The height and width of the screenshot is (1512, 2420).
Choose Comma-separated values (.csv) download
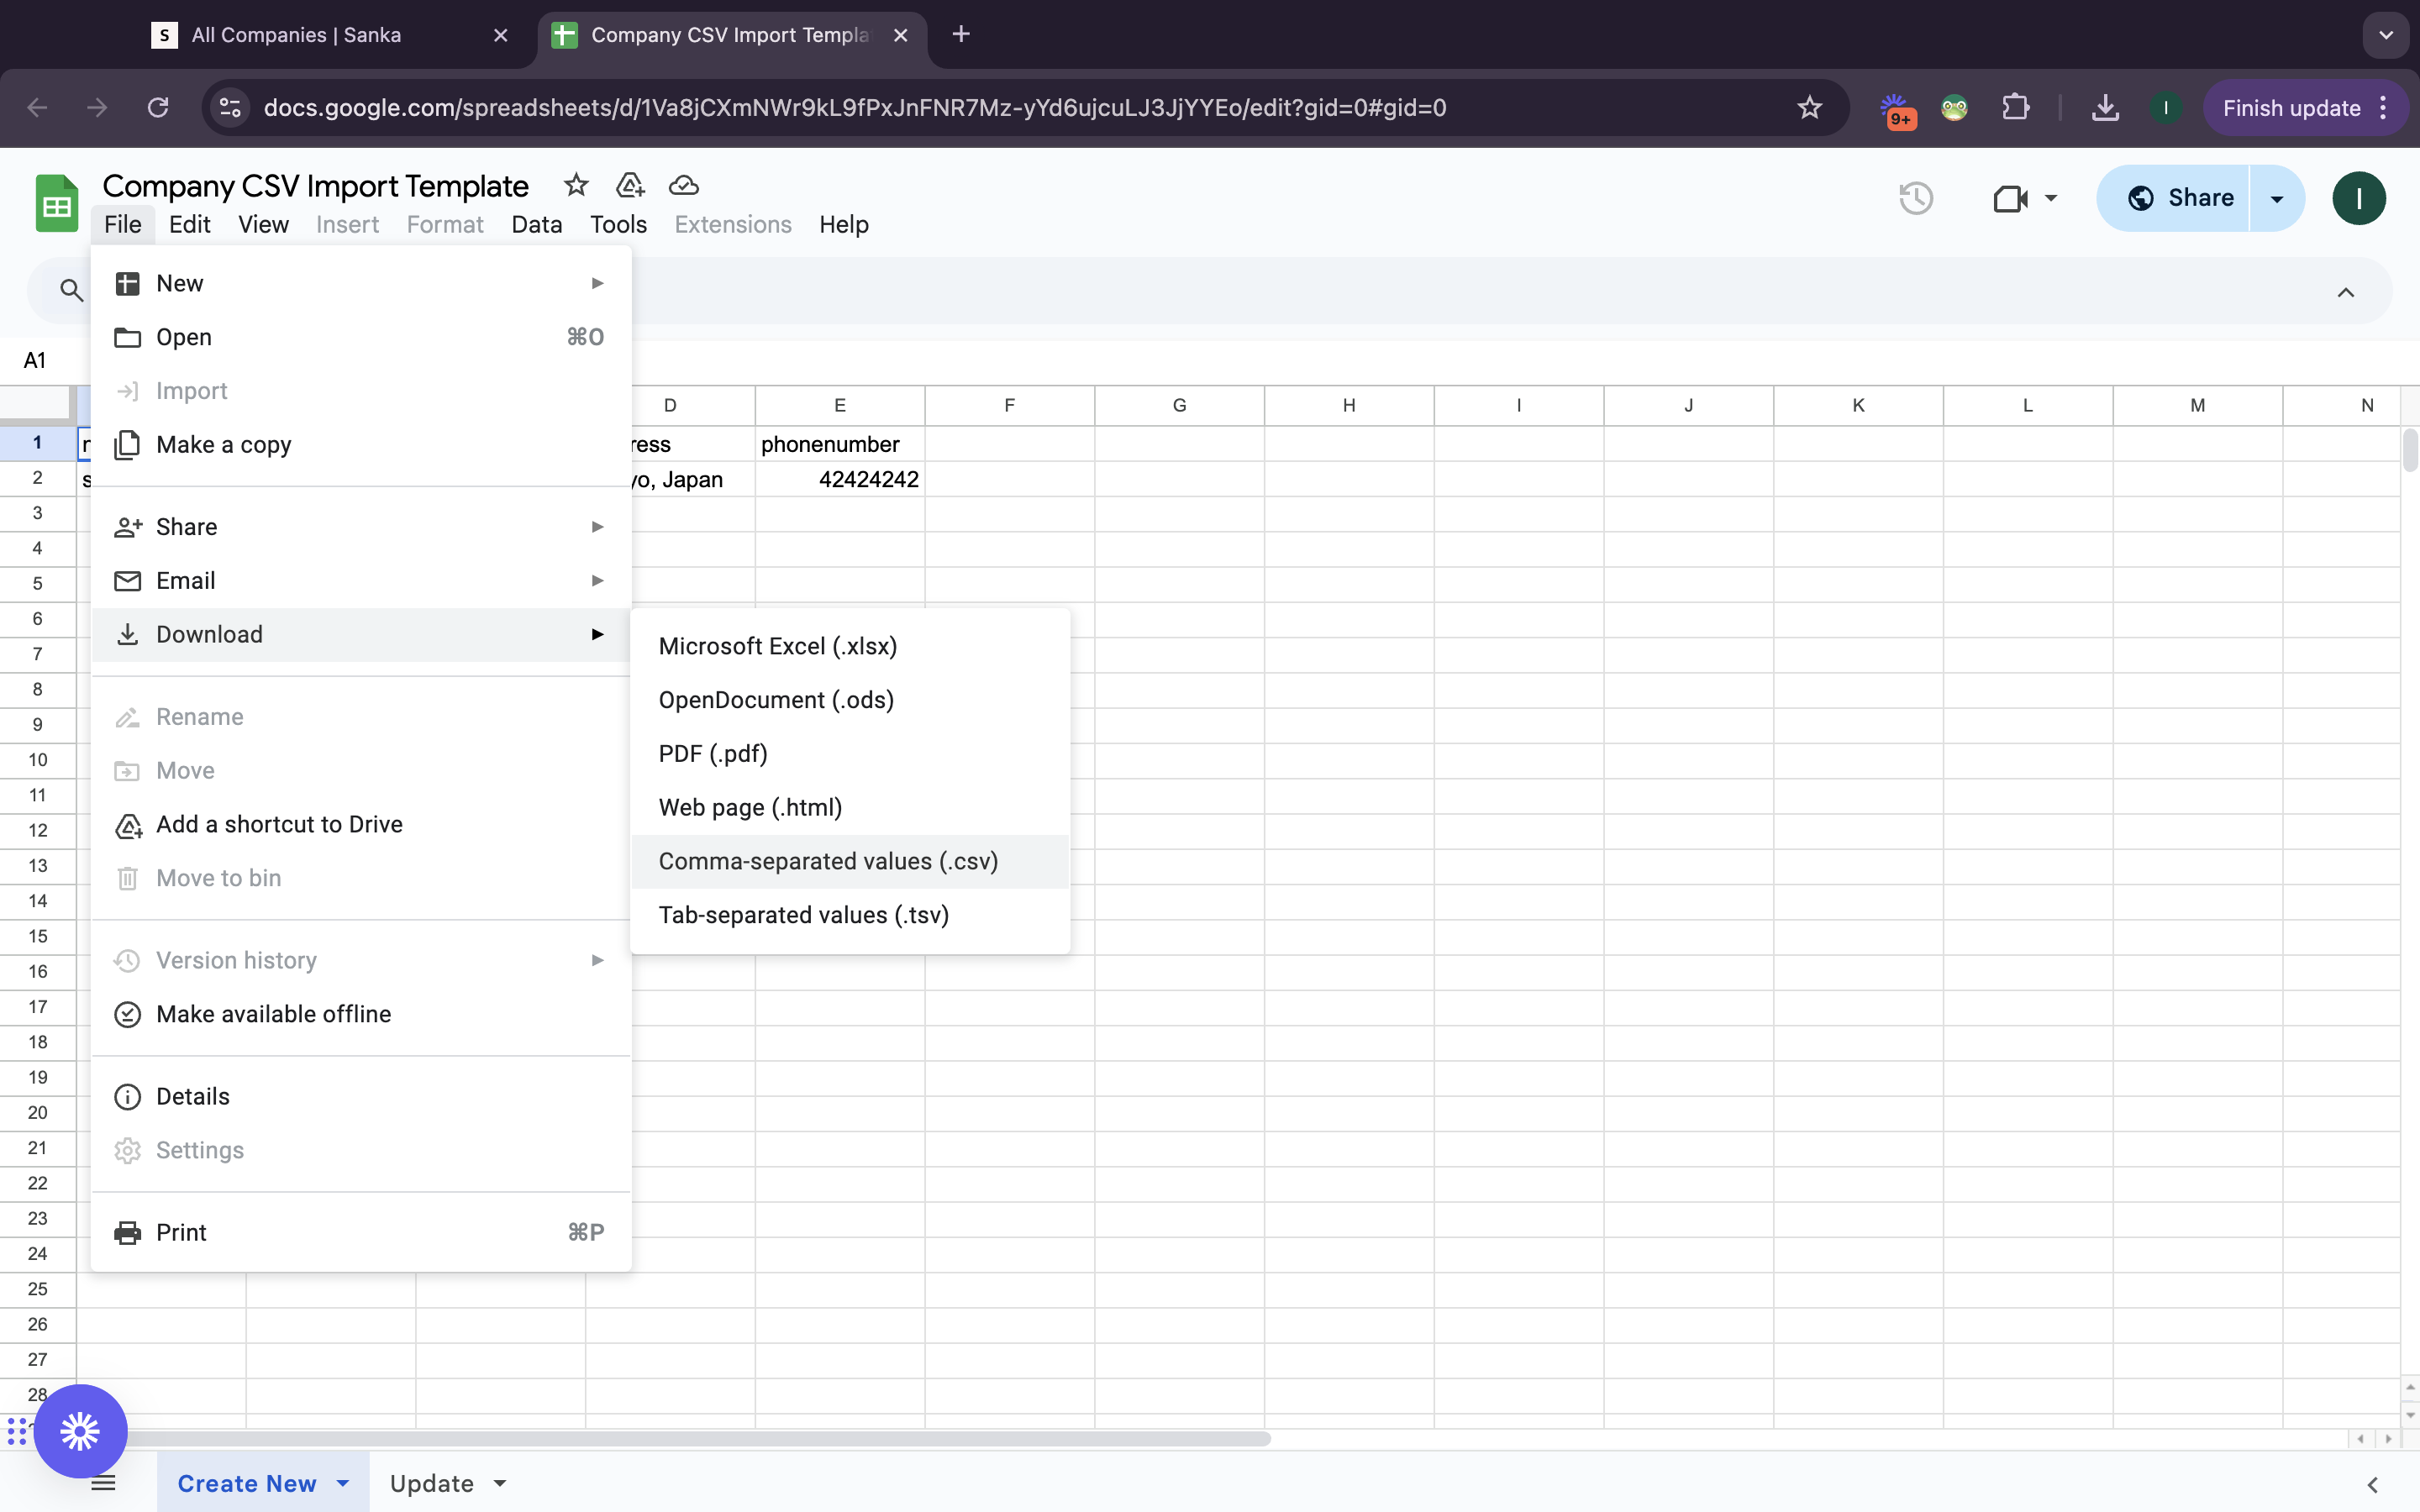827,861
